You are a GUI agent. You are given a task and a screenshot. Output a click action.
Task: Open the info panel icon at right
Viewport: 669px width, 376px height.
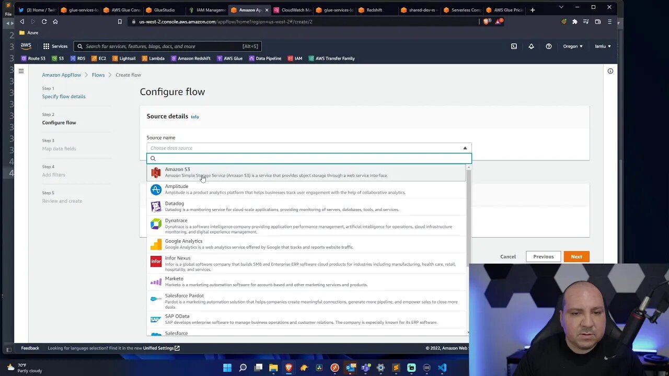(x=610, y=71)
